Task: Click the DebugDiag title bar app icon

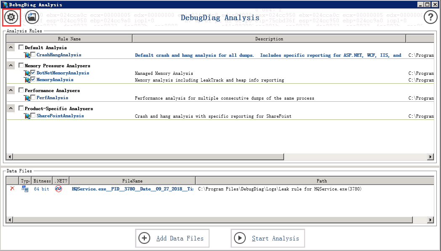Action: tap(5, 4)
